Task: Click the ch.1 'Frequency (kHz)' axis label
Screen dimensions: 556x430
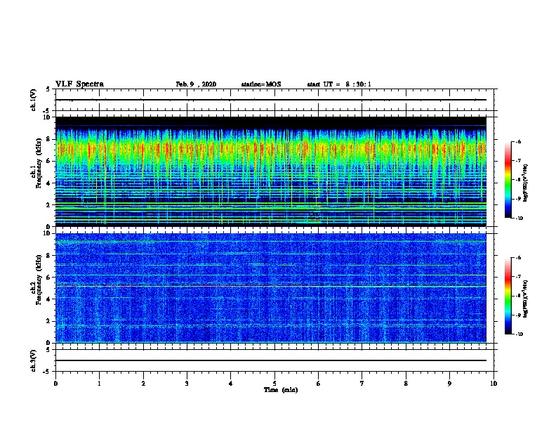Action: tap(39, 163)
